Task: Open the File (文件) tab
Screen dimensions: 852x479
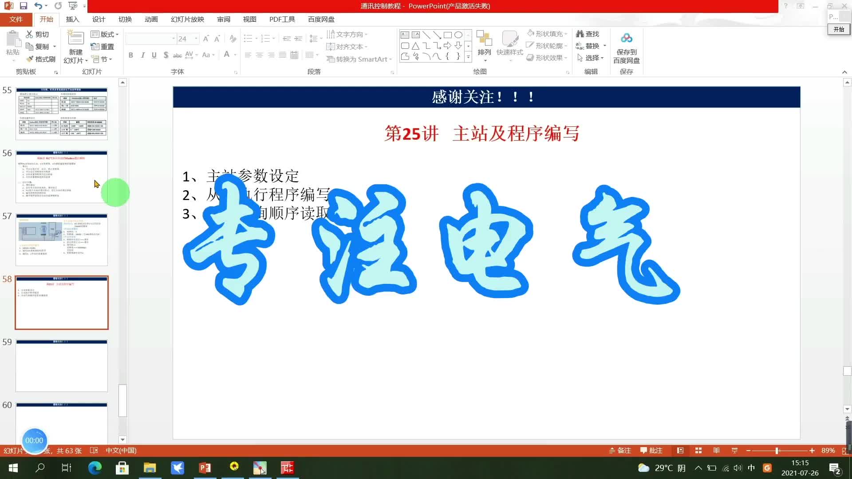Action: click(x=16, y=19)
